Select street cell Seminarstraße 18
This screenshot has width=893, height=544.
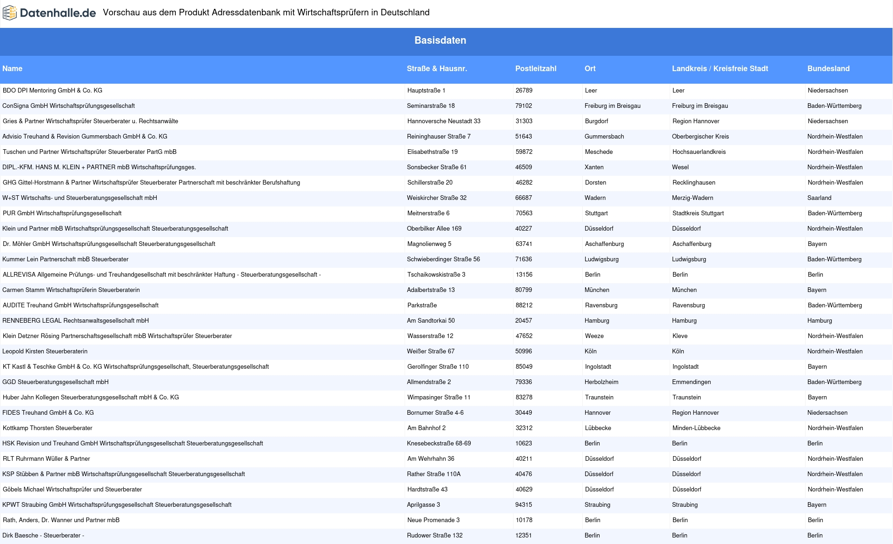pos(431,106)
